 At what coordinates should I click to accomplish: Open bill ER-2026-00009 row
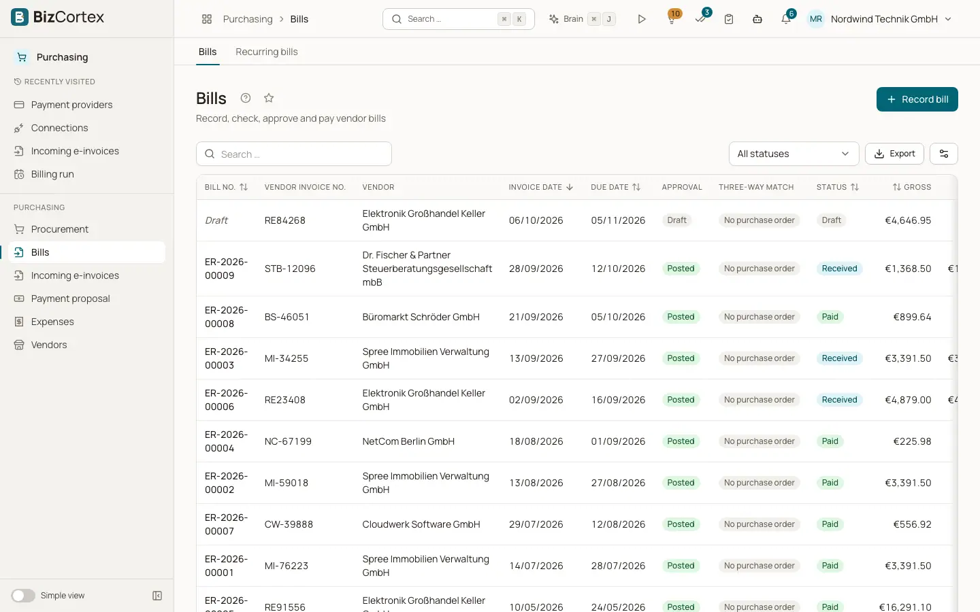[576, 269]
